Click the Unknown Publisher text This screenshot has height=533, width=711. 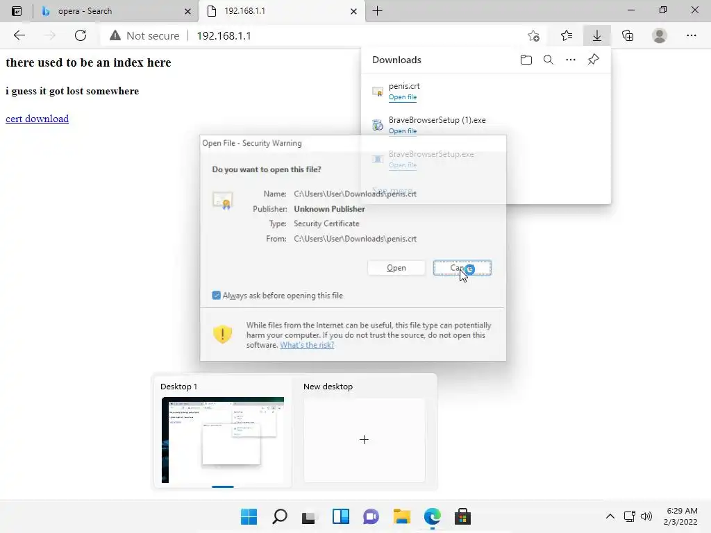tap(329, 209)
